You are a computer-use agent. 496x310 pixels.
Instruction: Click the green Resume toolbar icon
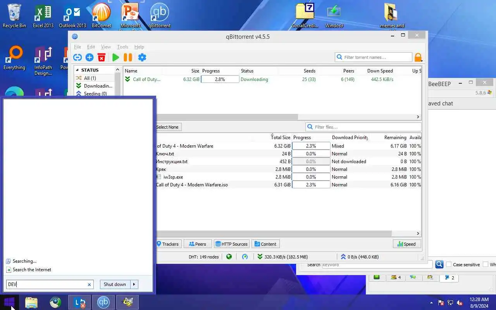pos(115,57)
